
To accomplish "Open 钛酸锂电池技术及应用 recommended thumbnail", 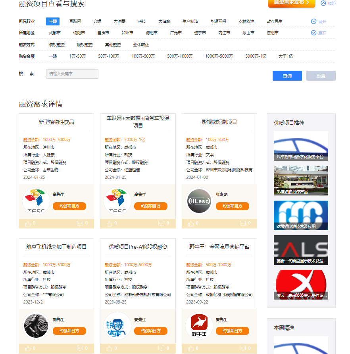I will click(x=301, y=215).
